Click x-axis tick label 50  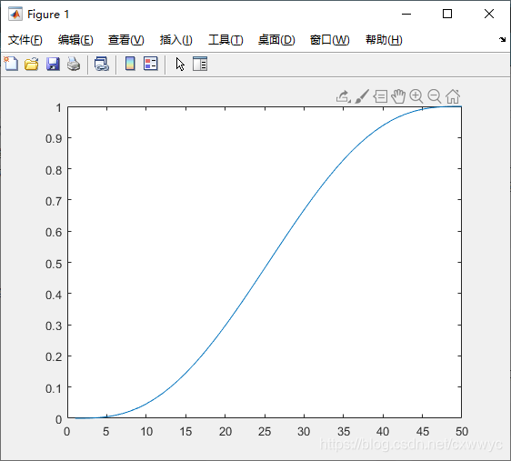point(462,432)
